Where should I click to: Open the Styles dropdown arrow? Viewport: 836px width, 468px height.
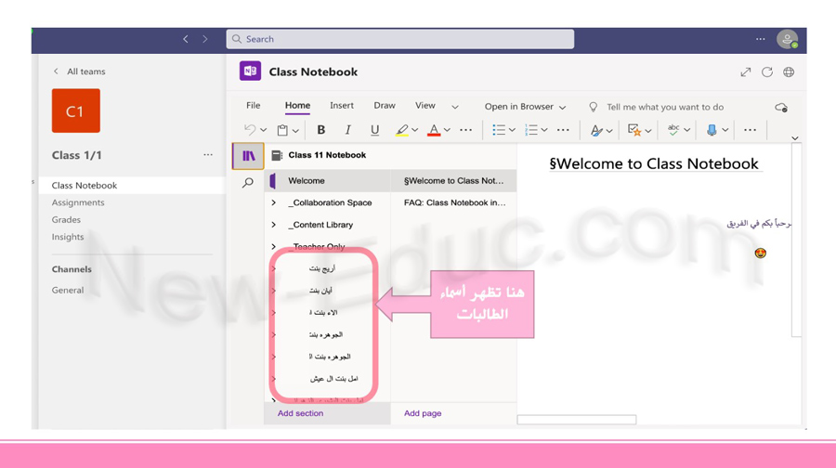(x=609, y=131)
